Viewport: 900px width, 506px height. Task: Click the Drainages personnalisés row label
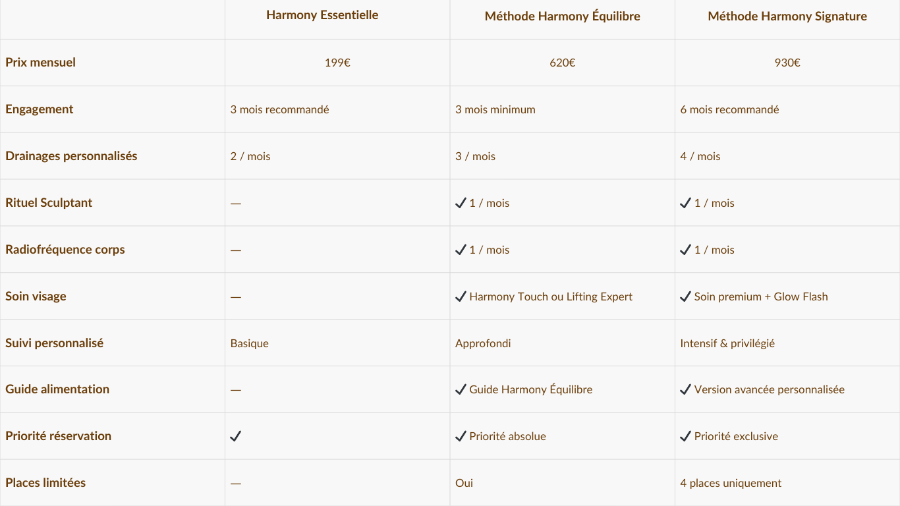71,156
